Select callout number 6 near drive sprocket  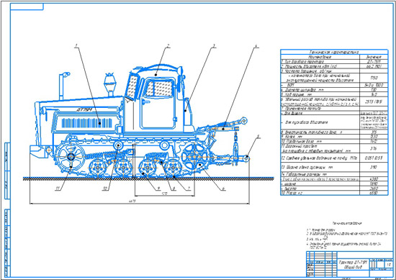(x=222, y=189)
